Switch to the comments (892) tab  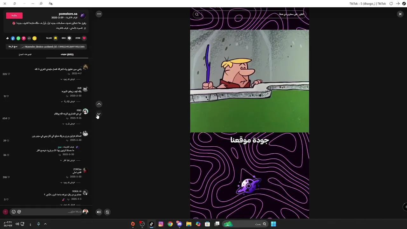tap(67, 54)
